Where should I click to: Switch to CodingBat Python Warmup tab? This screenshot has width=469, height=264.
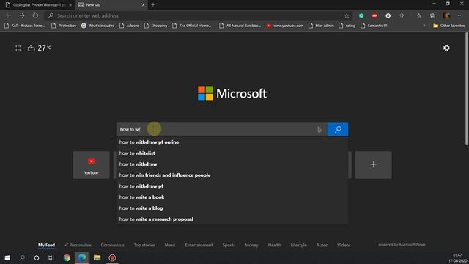click(x=38, y=5)
